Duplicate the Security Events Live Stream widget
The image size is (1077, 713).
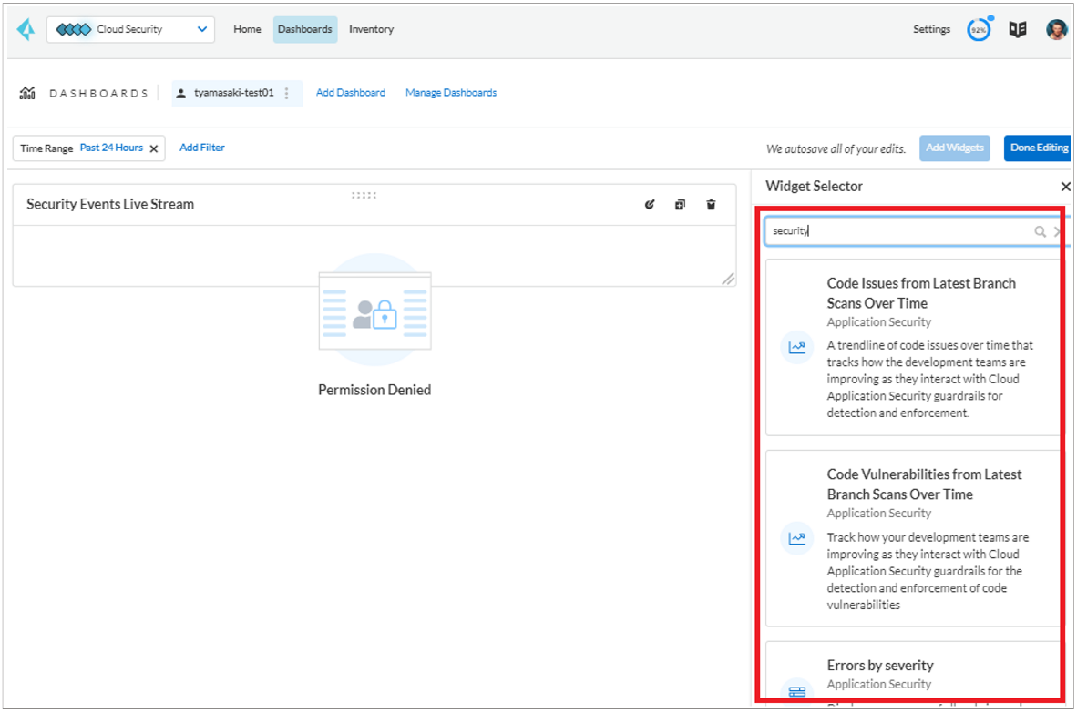[x=680, y=205]
